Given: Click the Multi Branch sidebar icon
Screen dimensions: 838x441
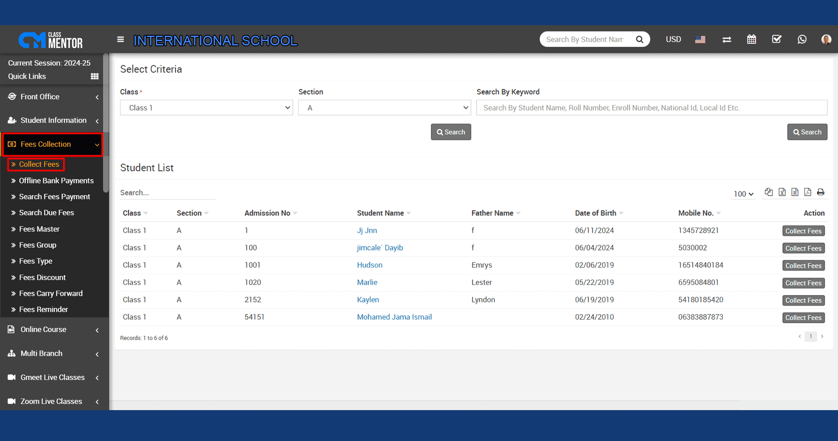Looking at the screenshot, I should [12, 353].
